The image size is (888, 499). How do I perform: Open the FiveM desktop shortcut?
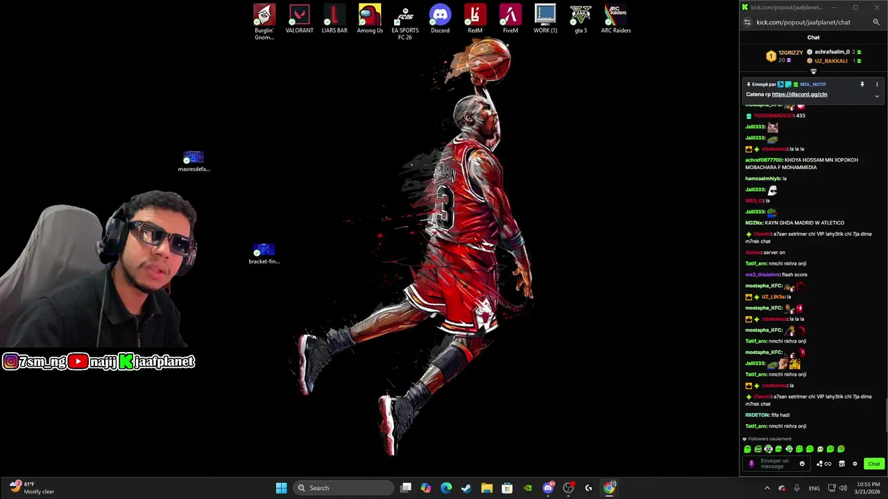tap(511, 19)
